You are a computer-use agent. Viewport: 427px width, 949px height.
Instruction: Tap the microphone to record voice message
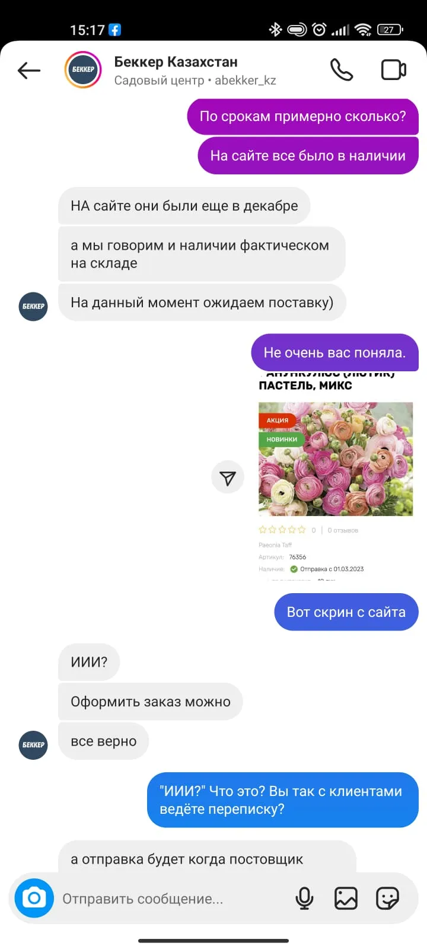click(304, 899)
